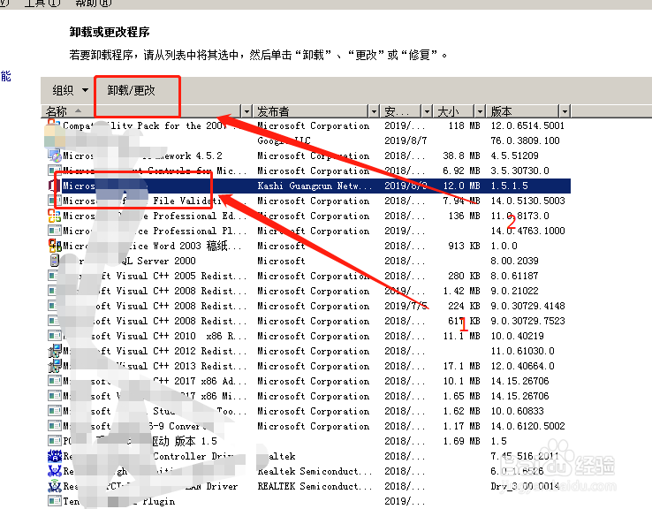Open the 安... column filter arrow
This screenshot has width=652, height=509.
(x=427, y=111)
